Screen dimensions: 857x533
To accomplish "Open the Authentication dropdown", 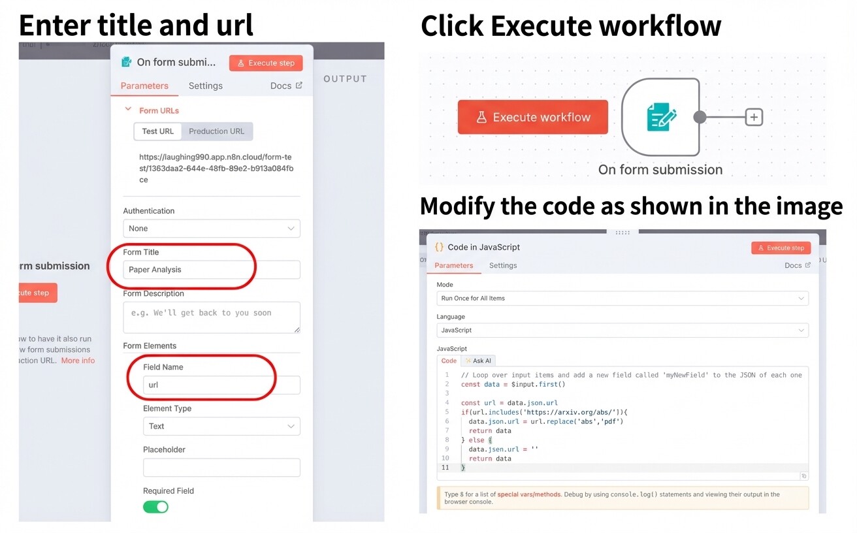I will (211, 229).
